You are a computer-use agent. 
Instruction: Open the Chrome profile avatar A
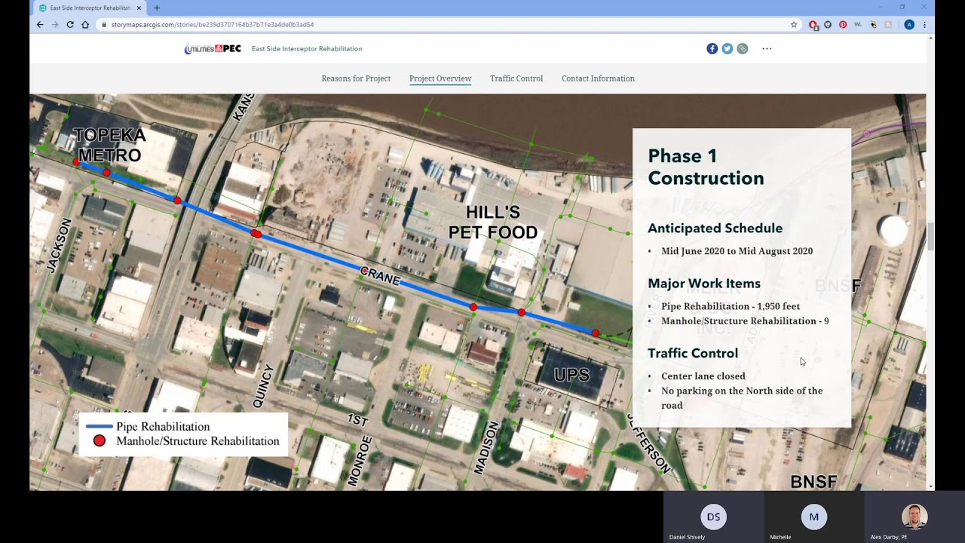[909, 24]
